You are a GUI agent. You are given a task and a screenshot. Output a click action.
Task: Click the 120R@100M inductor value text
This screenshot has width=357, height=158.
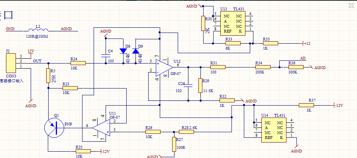pos(37,36)
